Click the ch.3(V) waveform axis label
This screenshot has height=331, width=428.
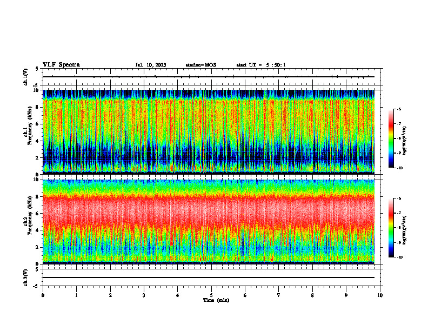pos(26,277)
